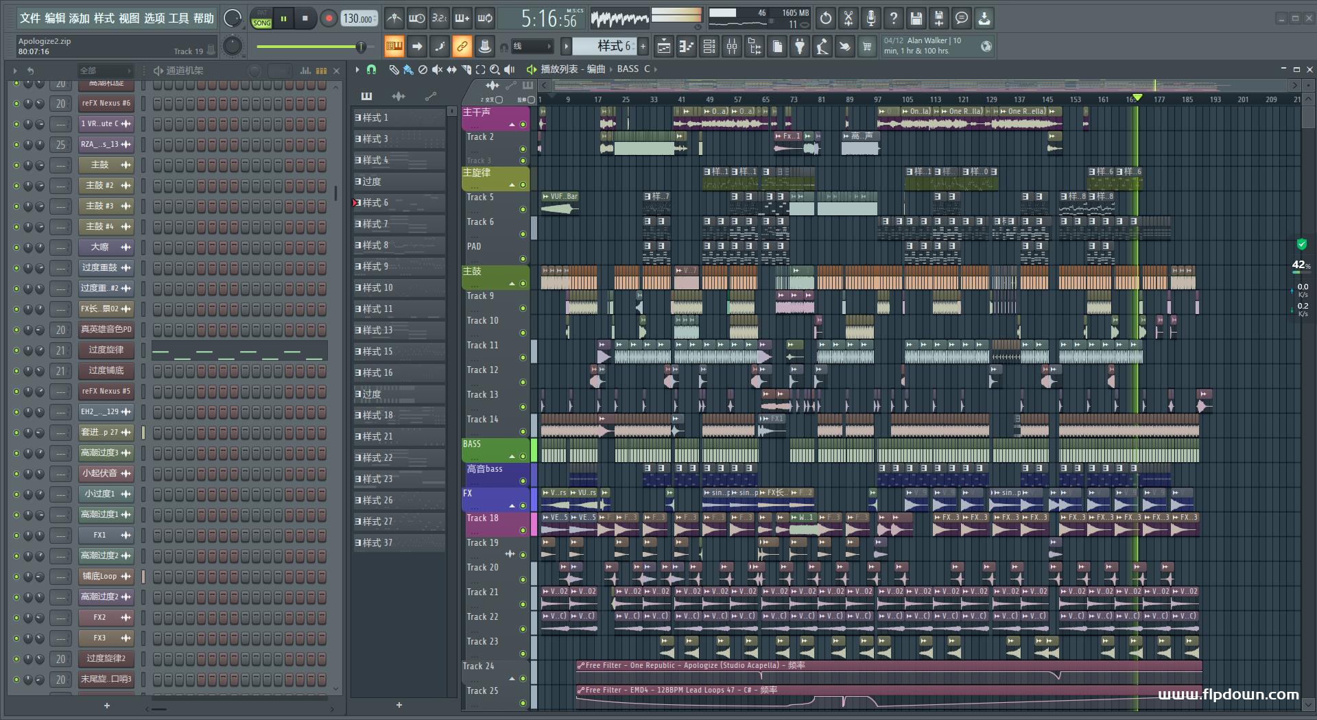Toggle the orange link/multilink controllers icon
The image size is (1317, 720).
(x=462, y=47)
